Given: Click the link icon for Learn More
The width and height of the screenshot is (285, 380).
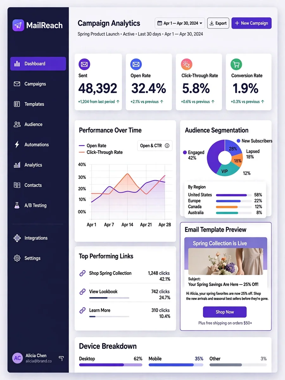Looking at the screenshot, I should tap(83, 310).
